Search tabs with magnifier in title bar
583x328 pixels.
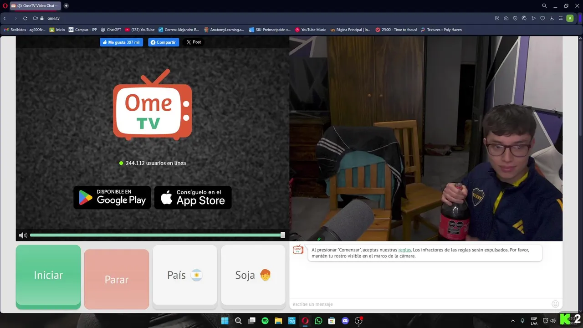(x=544, y=6)
